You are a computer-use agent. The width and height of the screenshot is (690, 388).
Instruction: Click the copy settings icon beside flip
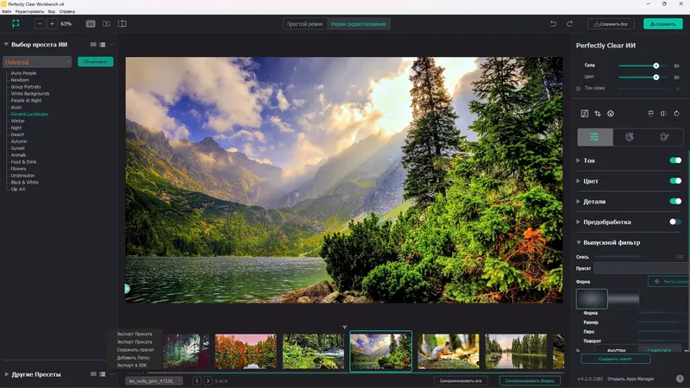[x=651, y=114]
